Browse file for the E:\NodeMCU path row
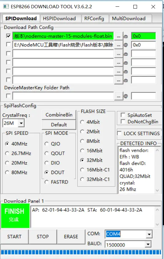The width and height of the screenshot is (164, 259). (x=118, y=45)
